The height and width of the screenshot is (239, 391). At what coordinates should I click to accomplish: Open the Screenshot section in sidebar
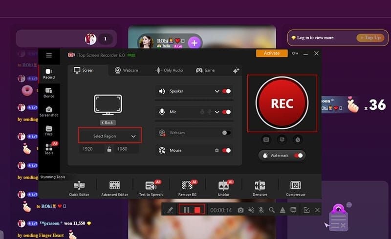pos(49,112)
